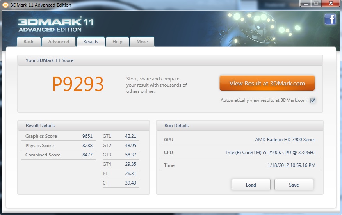Open the Help tab
The height and width of the screenshot is (215, 342).
[118, 42]
